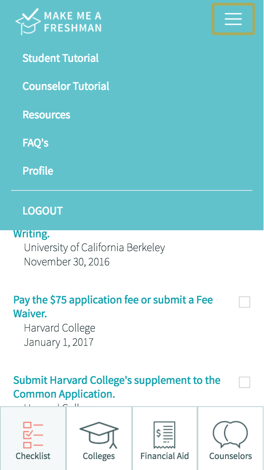Image resolution: width=264 pixels, height=470 pixels.
Task: Open FAQ's menu entry
Action: (35, 143)
